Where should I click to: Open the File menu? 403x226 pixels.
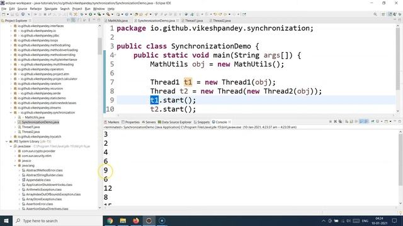tap(4, 9)
